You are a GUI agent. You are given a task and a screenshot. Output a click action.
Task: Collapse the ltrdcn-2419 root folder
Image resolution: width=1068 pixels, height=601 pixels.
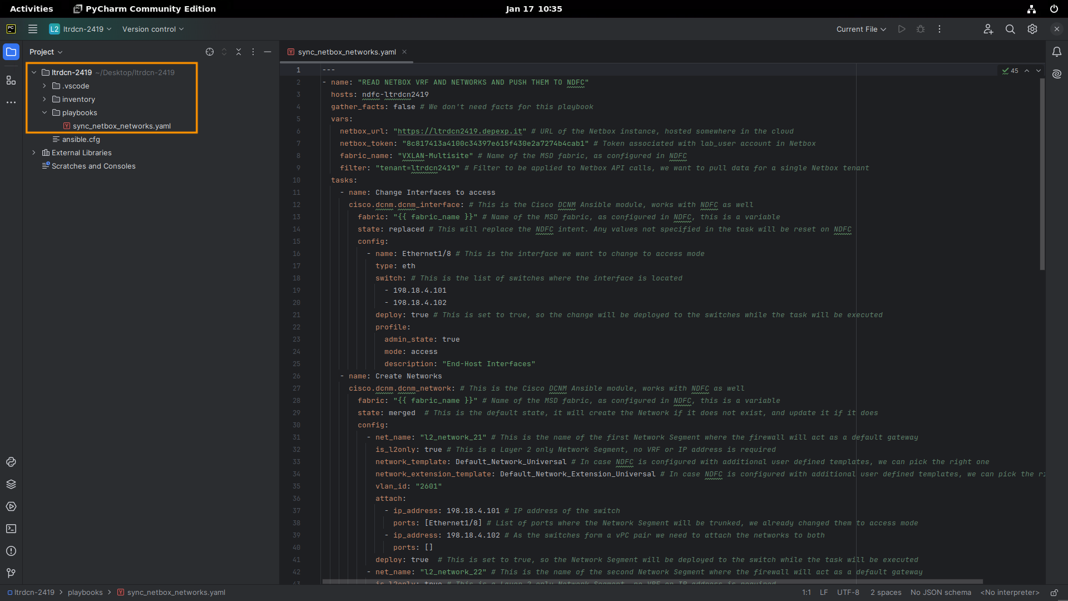click(x=34, y=72)
